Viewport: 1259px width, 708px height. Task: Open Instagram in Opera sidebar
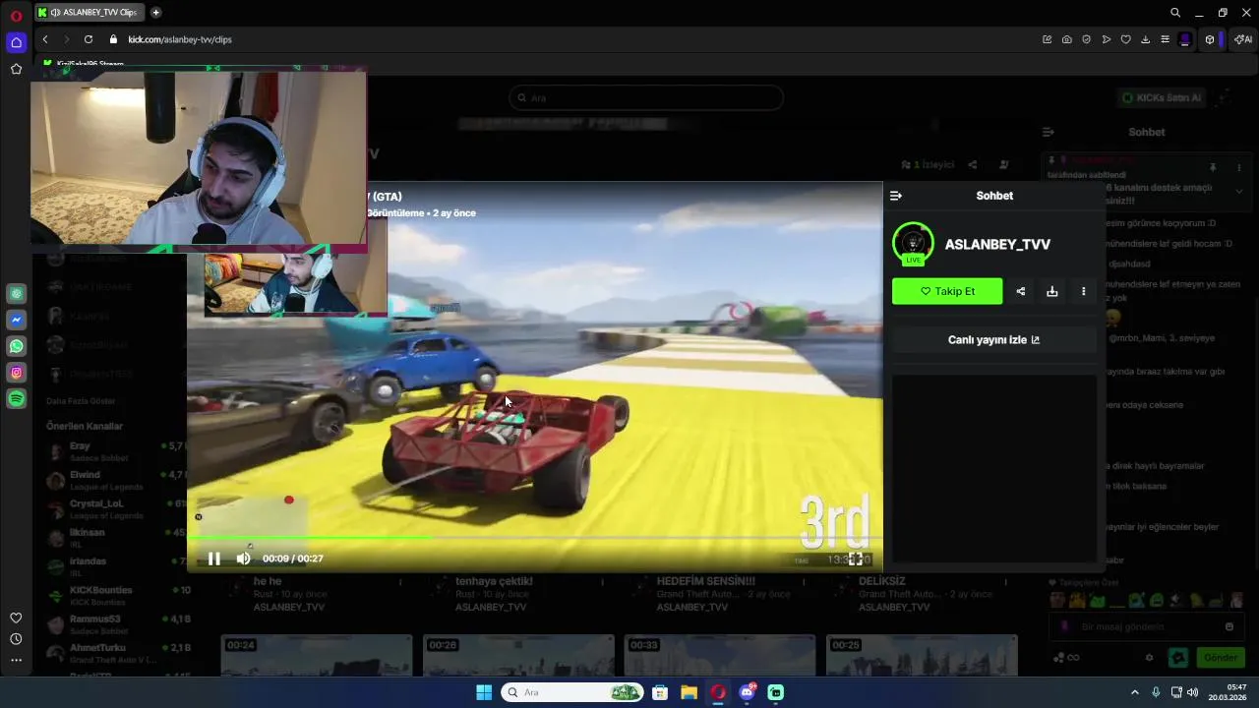tap(16, 373)
